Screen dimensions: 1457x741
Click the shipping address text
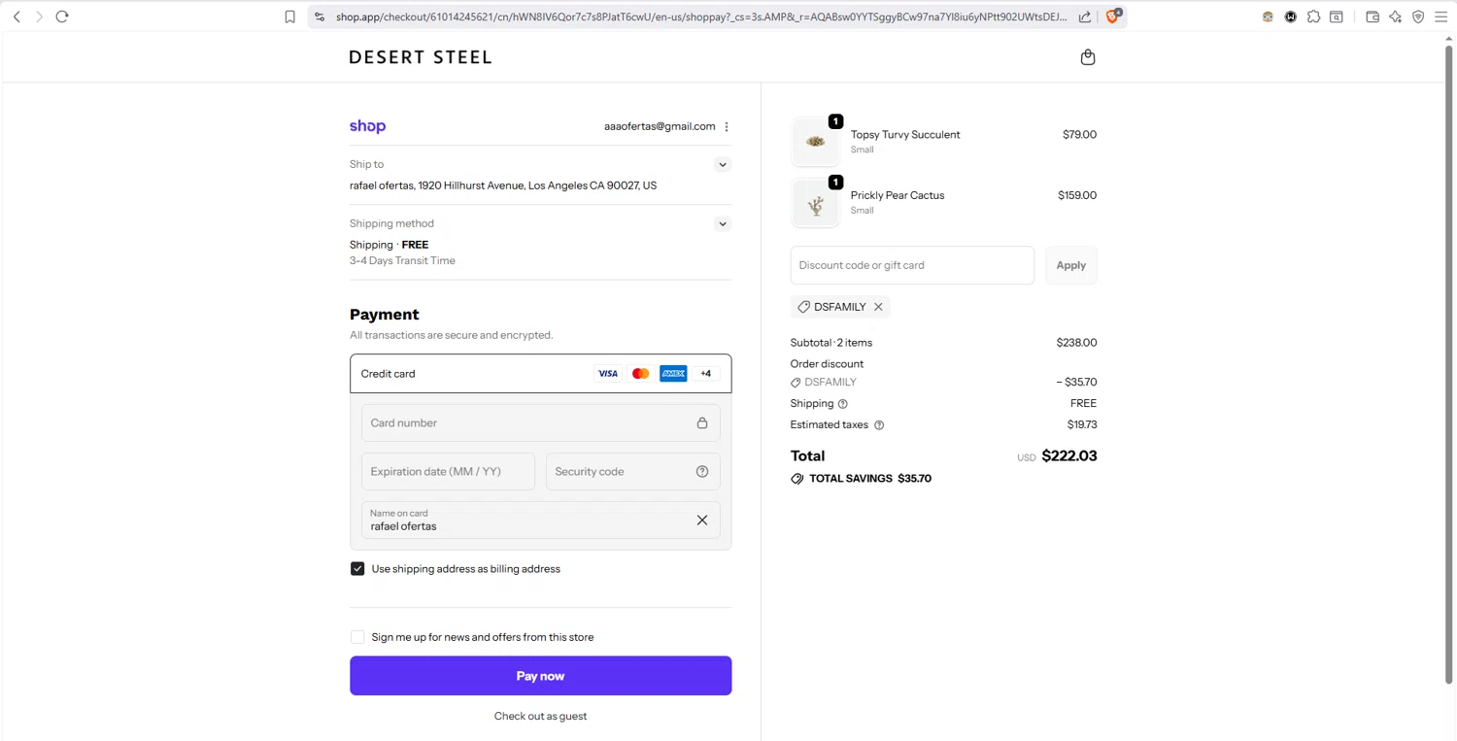tap(503, 185)
